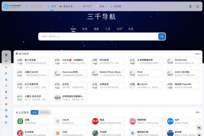Open the pink 哔哩哔哩 icon

click(x=133, y=121)
